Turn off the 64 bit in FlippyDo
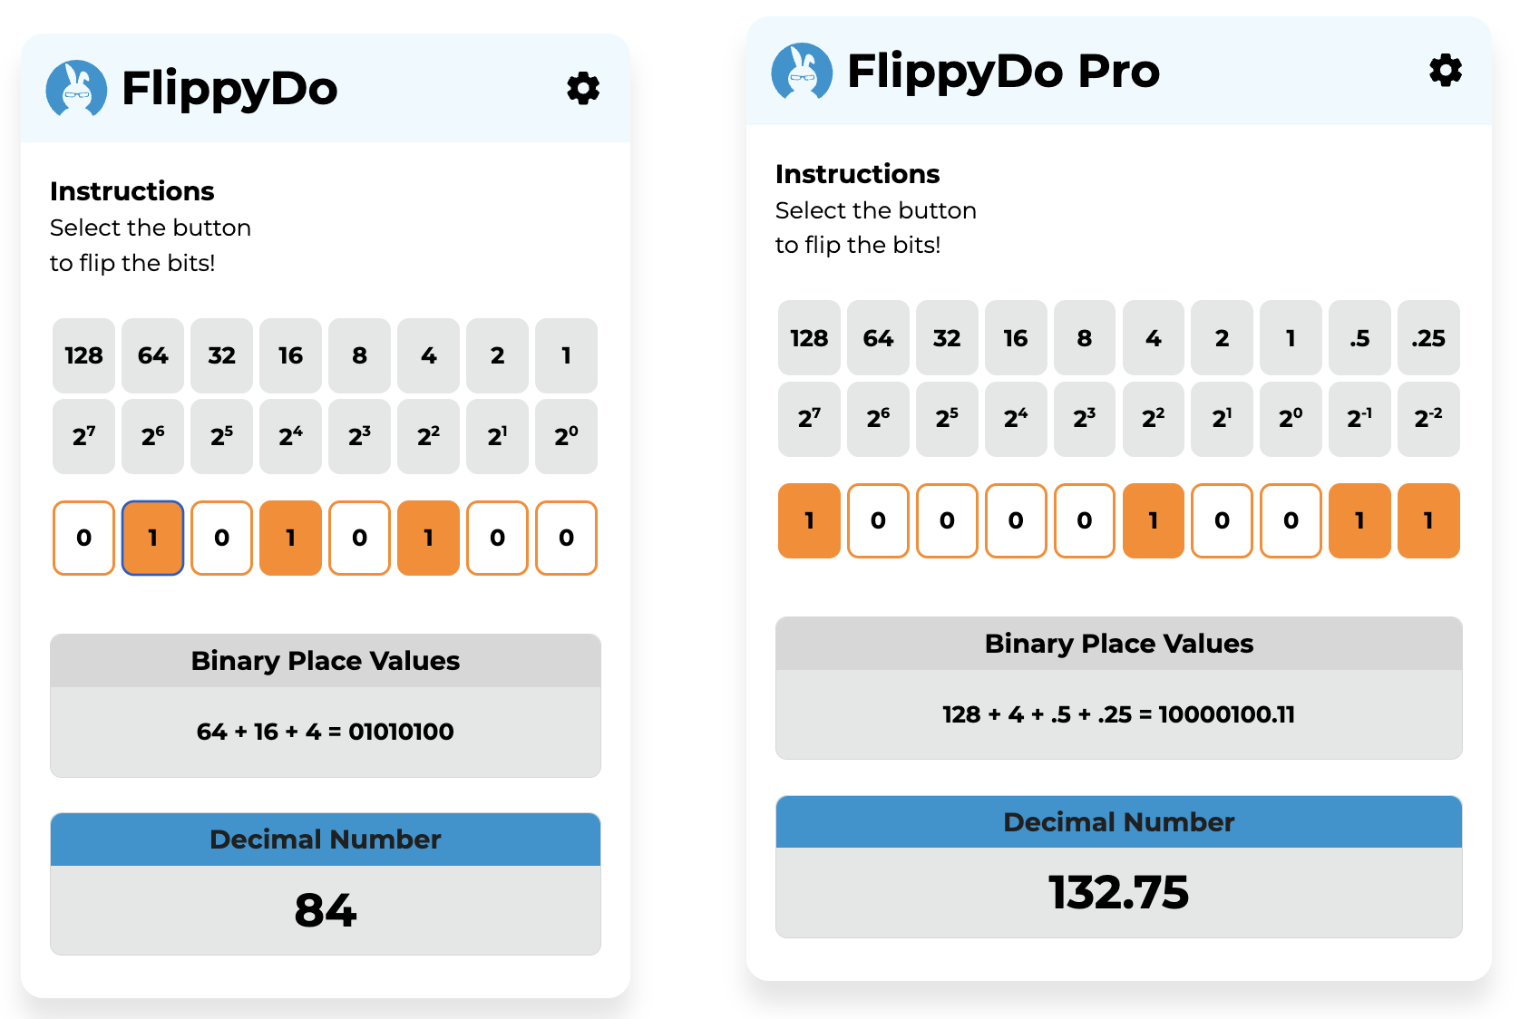Screen dimensions: 1520x1019 [152, 538]
